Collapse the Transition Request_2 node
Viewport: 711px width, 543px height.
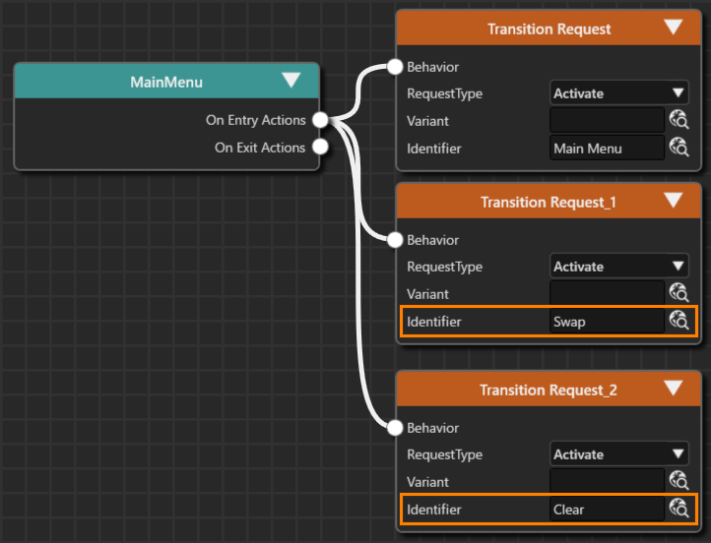pyautogui.click(x=674, y=388)
